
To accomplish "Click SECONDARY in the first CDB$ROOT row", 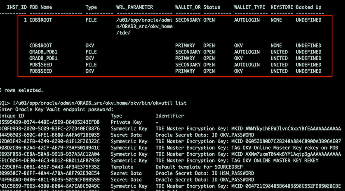I will pos(188,20).
